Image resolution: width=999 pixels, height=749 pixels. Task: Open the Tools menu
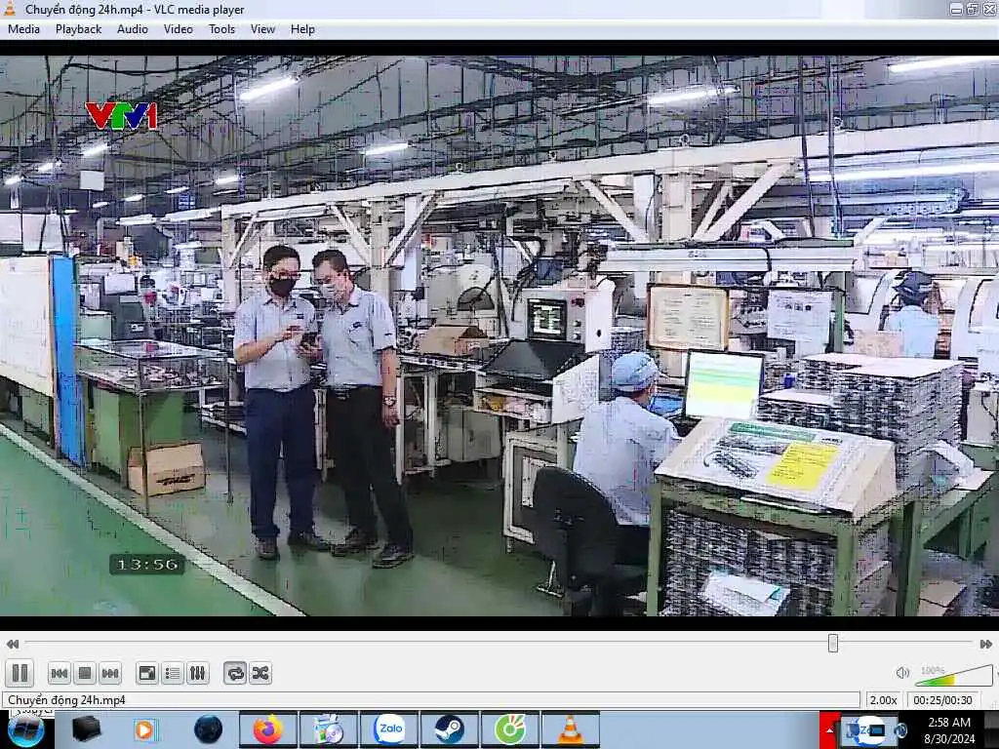click(x=221, y=29)
